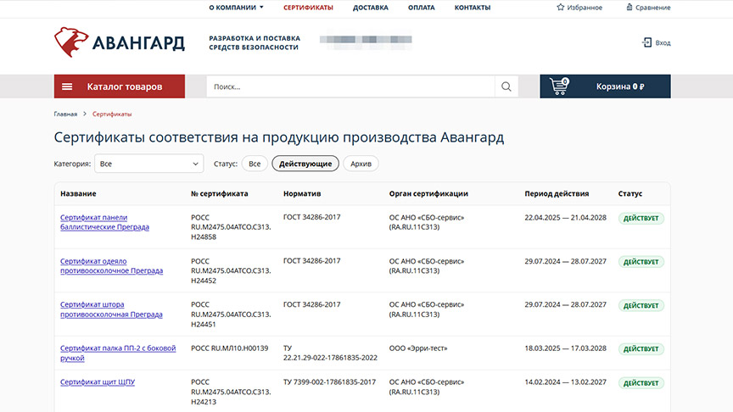The image size is (733, 412).
Task: Select the Архив status filter
Action: [361, 164]
